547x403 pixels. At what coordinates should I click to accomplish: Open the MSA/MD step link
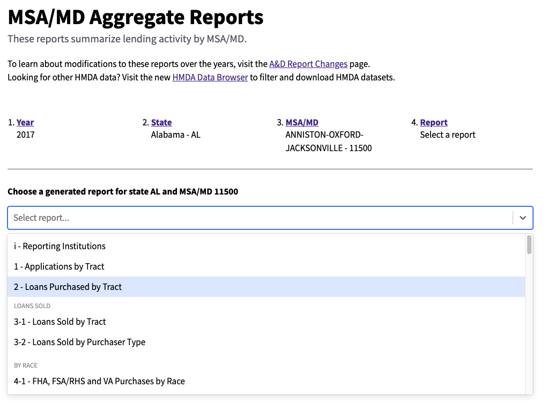301,122
